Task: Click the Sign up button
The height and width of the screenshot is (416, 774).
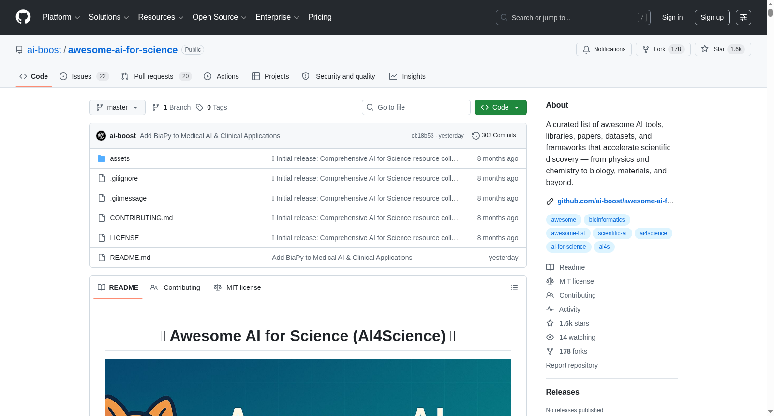Action: [x=712, y=17]
